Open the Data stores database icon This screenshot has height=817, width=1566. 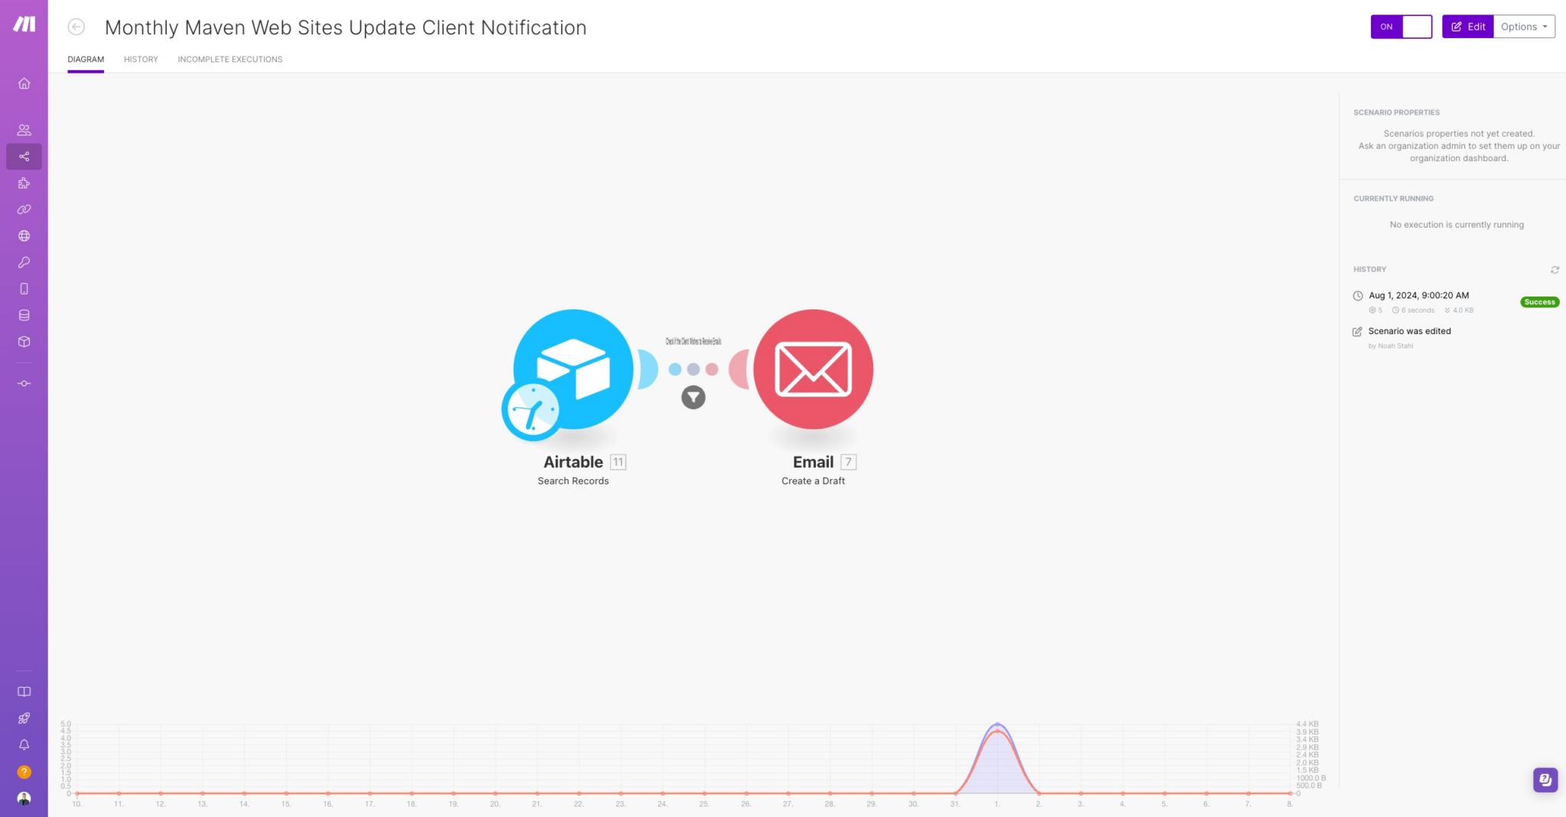click(24, 315)
